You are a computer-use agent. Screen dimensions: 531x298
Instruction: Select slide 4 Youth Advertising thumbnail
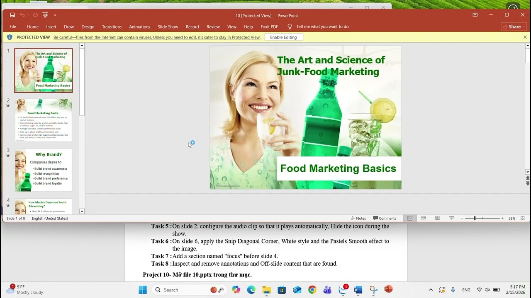[44, 207]
